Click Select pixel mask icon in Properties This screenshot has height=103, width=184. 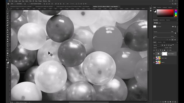(173, 27)
